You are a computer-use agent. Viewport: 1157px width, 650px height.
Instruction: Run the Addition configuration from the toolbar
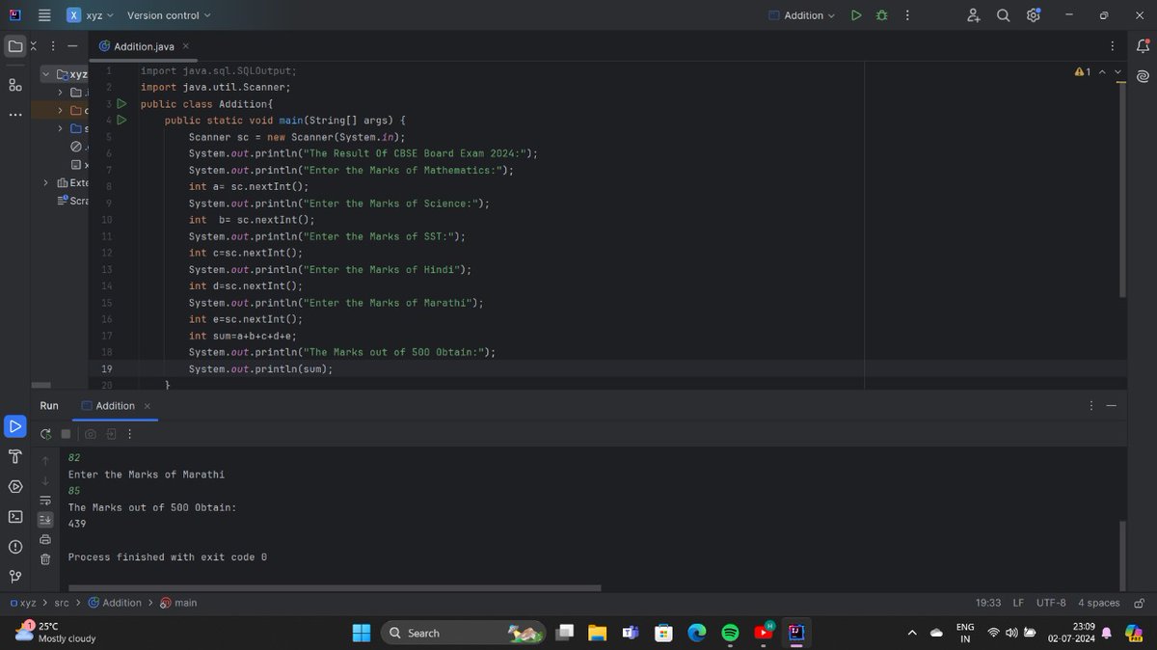point(855,15)
